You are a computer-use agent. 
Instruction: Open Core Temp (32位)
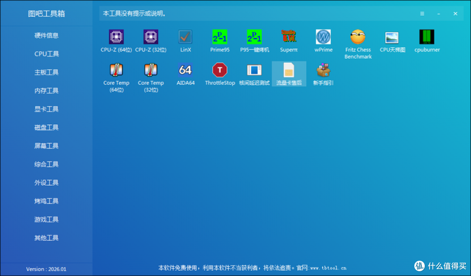151,78
